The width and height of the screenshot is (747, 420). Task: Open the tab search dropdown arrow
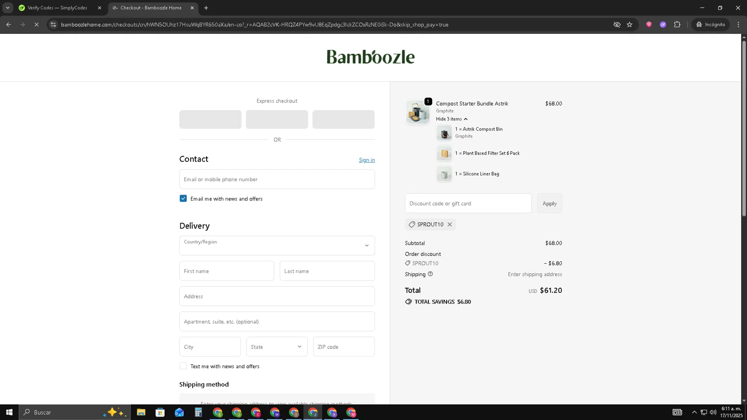pos(7,8)
